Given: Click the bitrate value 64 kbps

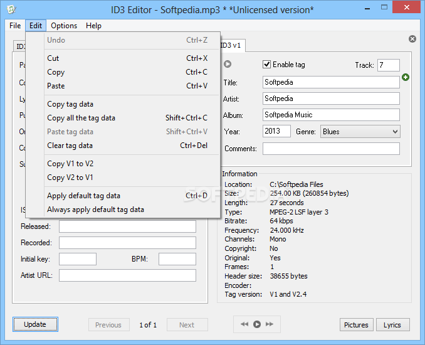Looking at the screenshot, I should pos(281,221).
